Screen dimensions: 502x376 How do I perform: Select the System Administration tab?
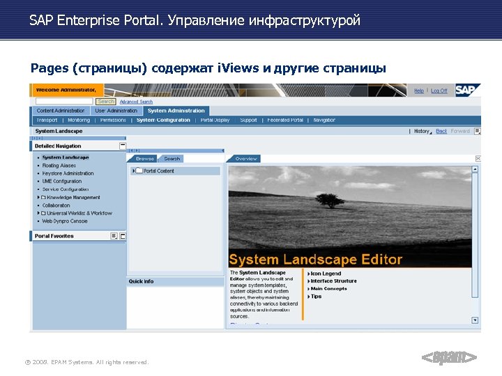[x=176, y=111]
